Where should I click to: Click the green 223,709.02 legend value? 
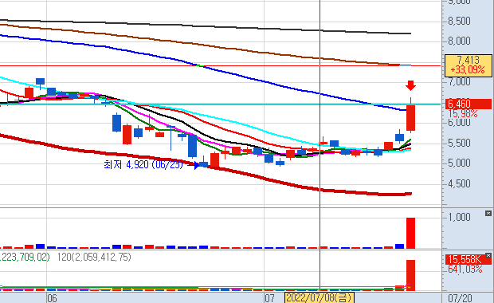pos(25,258)
